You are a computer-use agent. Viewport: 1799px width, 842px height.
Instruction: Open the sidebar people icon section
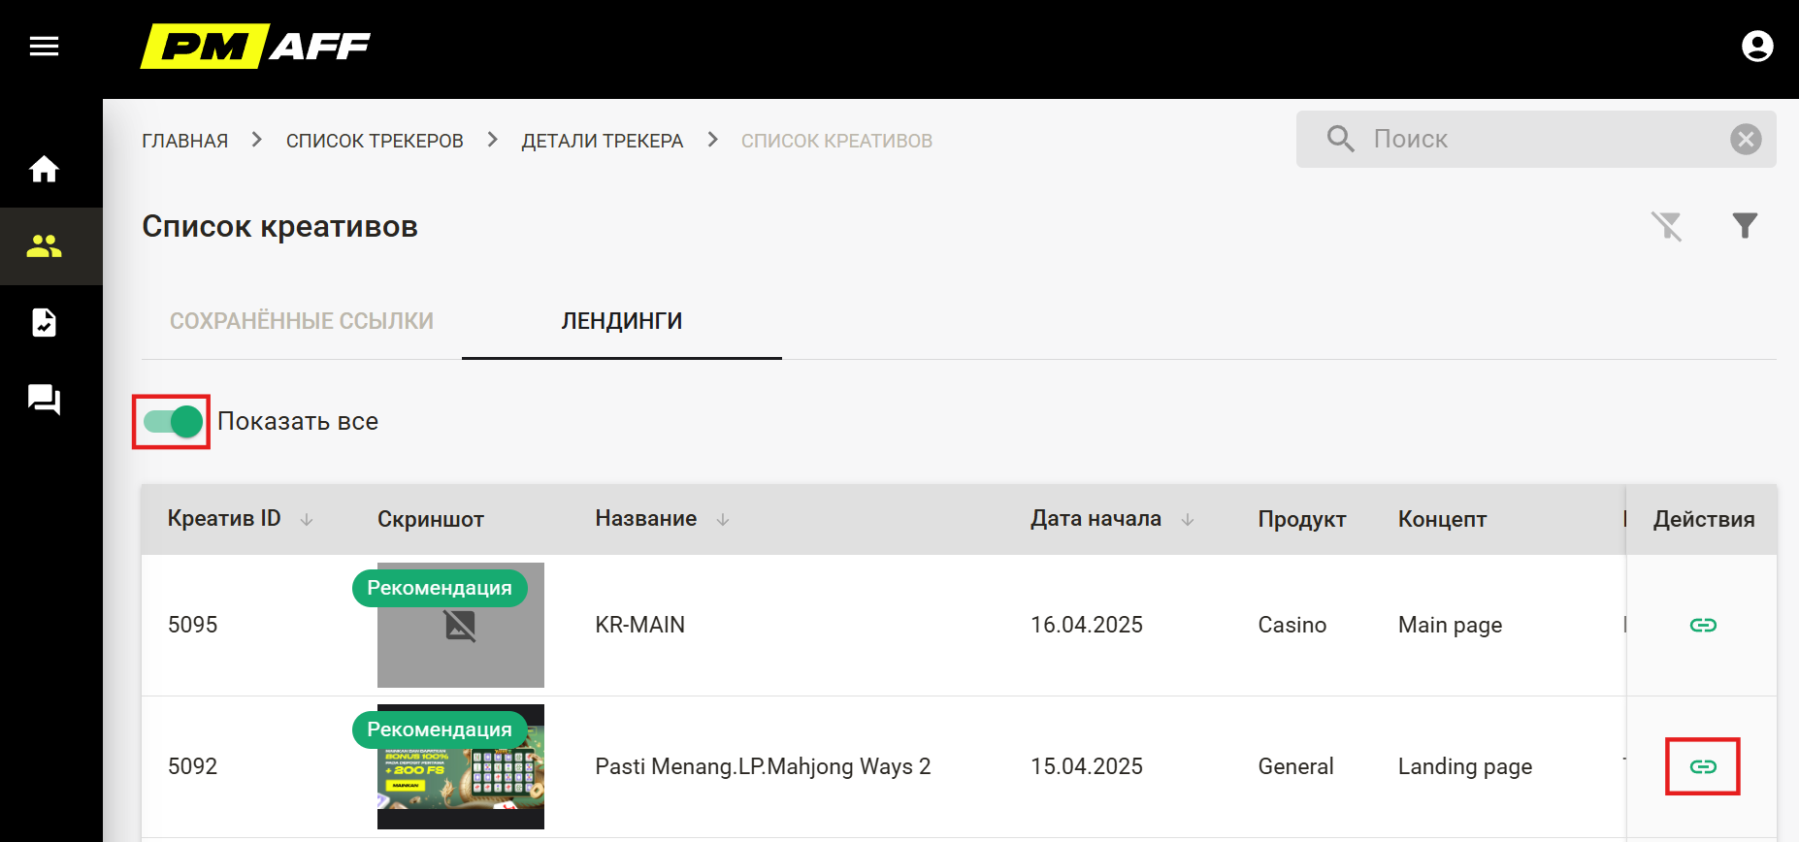(x=44, y=246)
